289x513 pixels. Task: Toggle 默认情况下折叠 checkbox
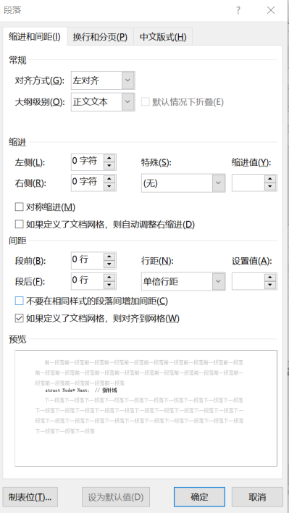pyautogui.click(x=145, y=101)
